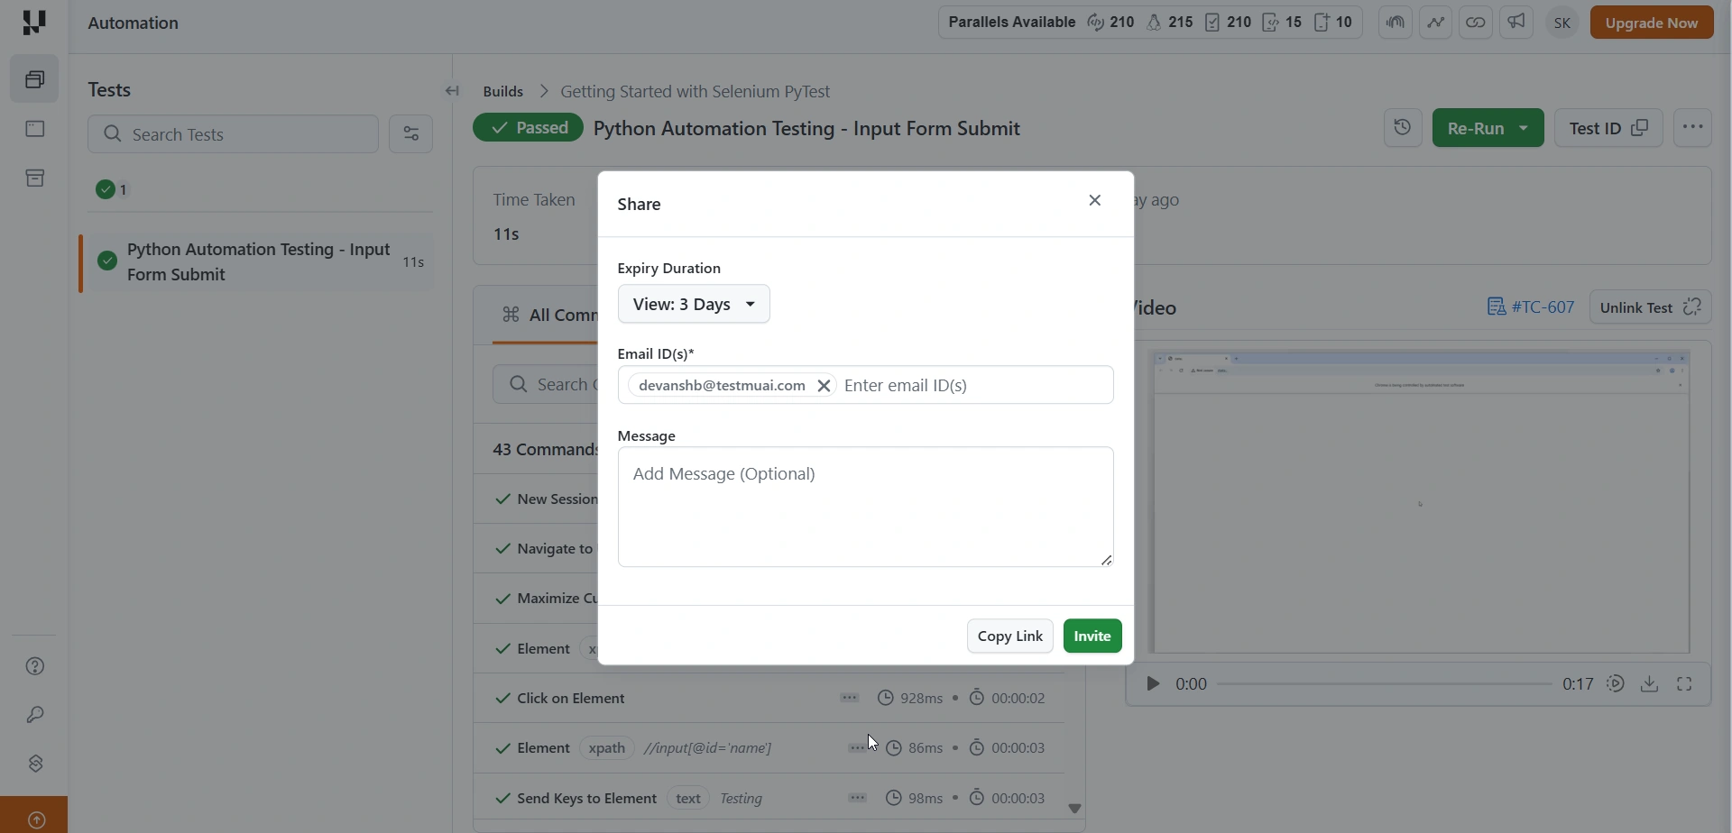Download the test video
This screenshot has height=833, width=1732.
(x=1650, y=684)
